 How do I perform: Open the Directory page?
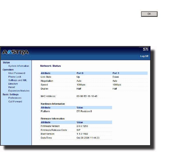coord(13,84)
